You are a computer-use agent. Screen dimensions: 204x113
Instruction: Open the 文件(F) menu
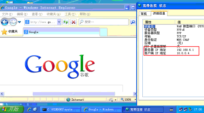pyautogui.click(x=7, y=14)
